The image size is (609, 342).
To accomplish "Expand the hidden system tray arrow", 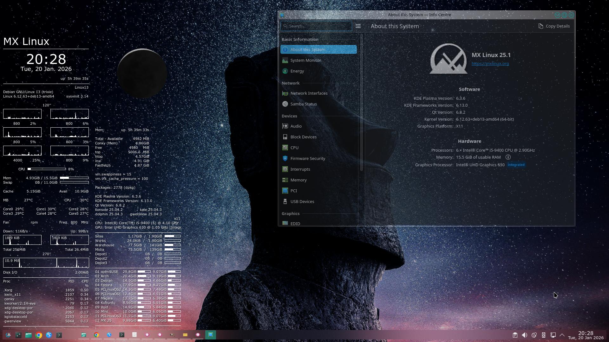I will point(562,335).
